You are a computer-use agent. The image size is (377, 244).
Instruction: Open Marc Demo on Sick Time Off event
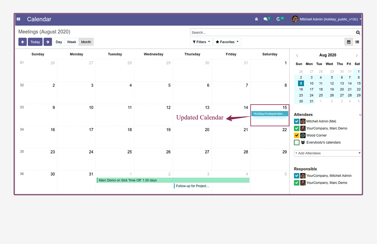(173, 181)
